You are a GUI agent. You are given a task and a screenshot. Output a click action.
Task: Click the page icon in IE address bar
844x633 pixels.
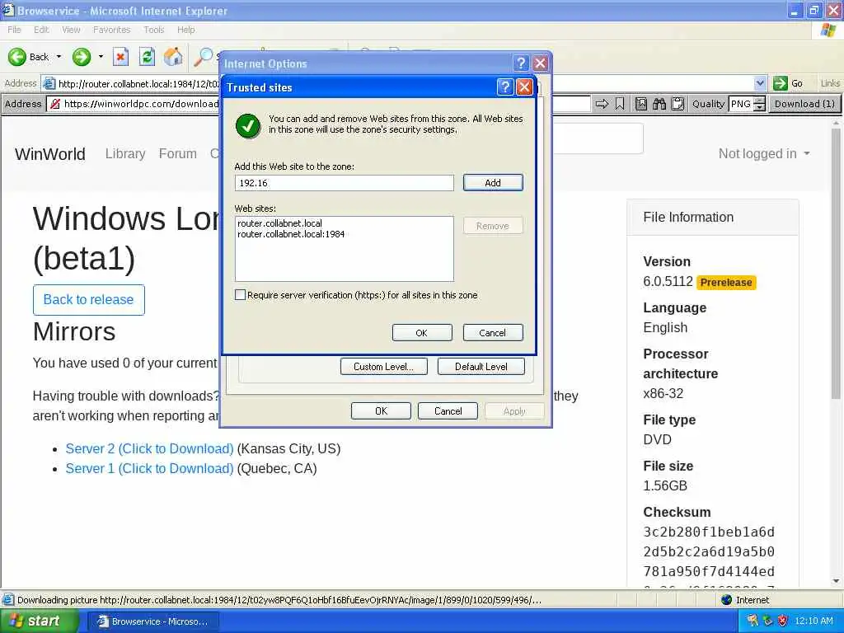pyautogui.click(x=49, y=83)
